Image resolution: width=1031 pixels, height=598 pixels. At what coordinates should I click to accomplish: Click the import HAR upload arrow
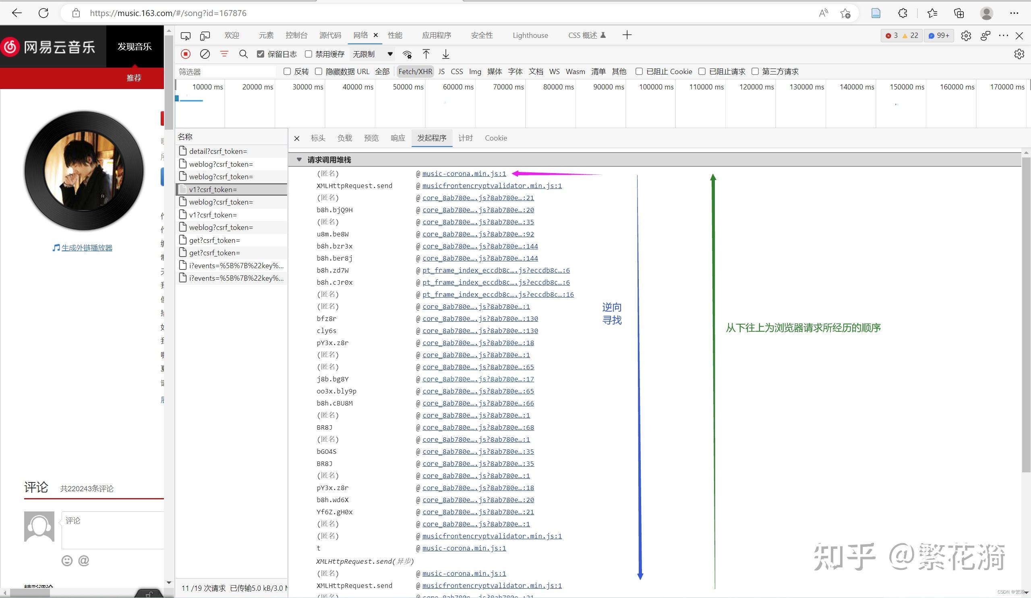426,54
